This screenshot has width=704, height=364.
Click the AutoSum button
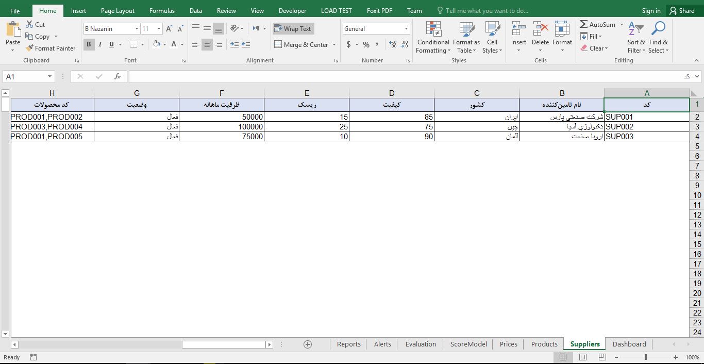(597, 24)
